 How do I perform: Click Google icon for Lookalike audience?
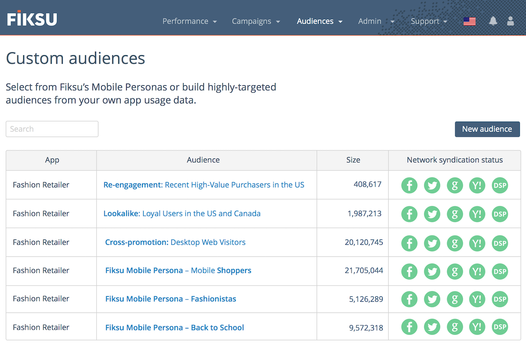click(455, 214)
